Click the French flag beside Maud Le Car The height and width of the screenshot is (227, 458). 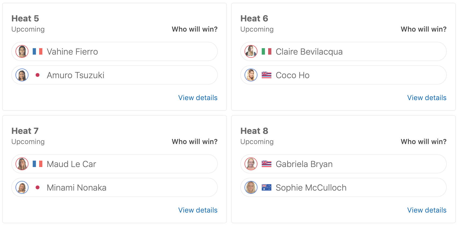click(38, 164)
